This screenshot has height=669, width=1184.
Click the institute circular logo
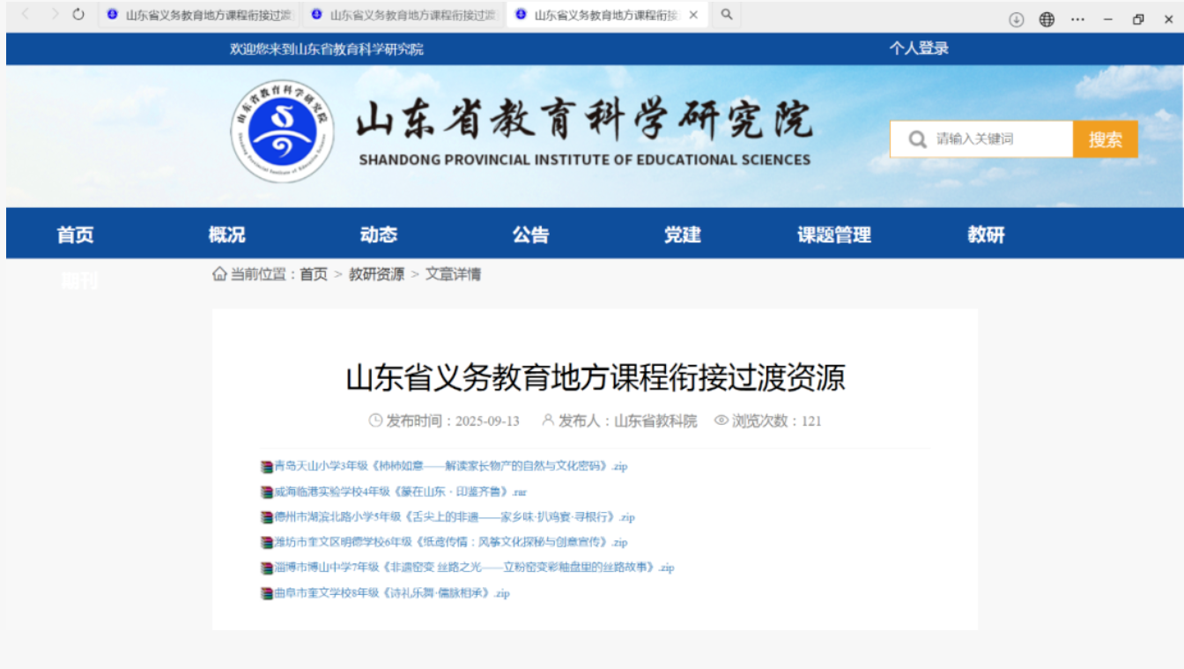[x=282, y=131]
